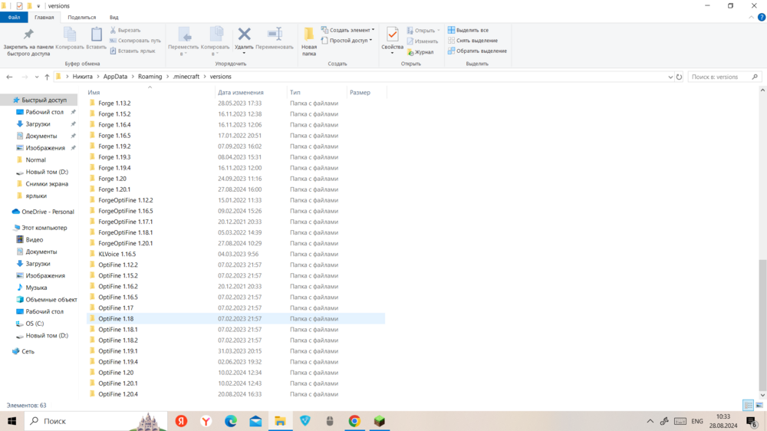Open Windows Start menu
Image resolution: width=767 pixels, height=431 pixels.
click(12, 421)
